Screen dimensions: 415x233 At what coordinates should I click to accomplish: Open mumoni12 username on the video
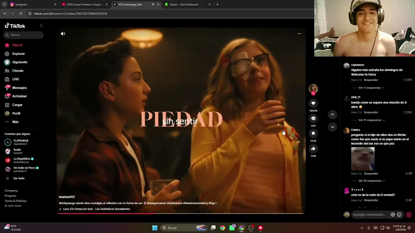(67, 197)
